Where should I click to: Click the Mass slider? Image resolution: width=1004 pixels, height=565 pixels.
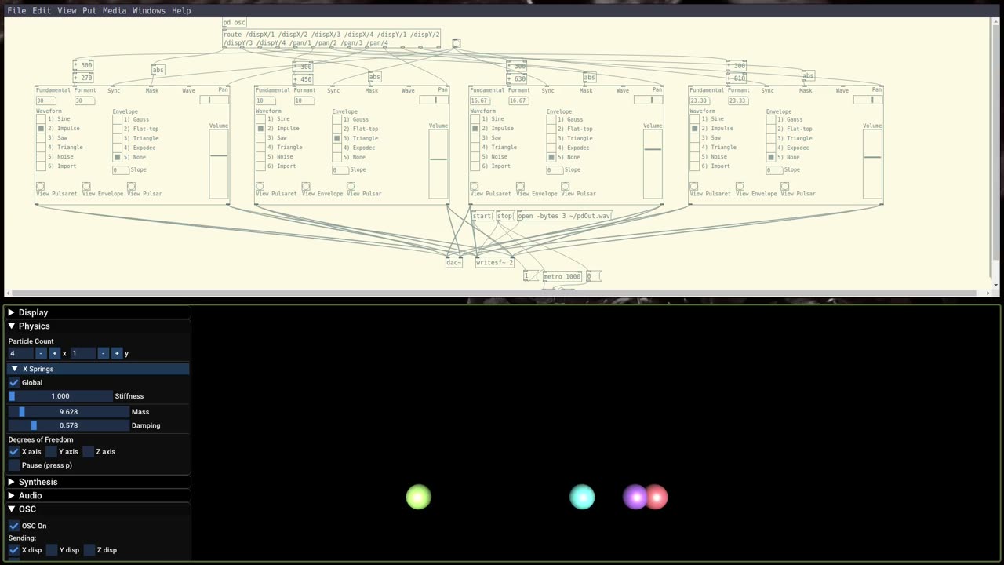(68, 411)
